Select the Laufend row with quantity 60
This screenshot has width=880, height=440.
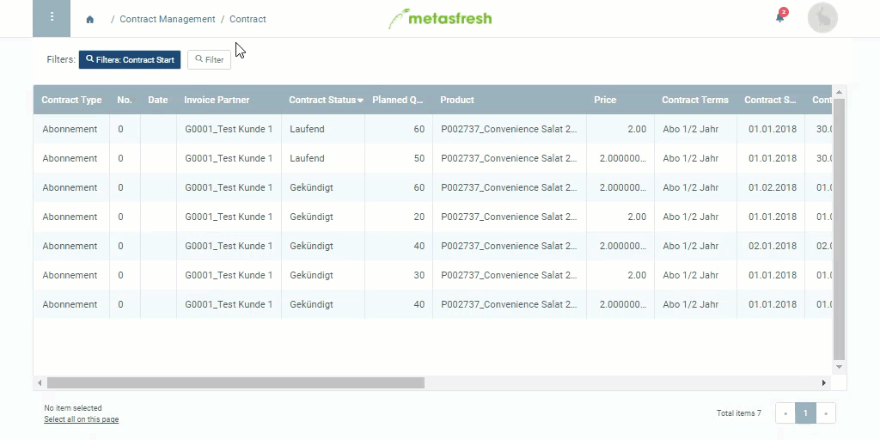[433, 129]
